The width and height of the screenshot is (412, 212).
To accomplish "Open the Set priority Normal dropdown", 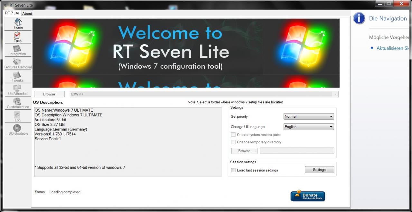I will pos(309,116).
